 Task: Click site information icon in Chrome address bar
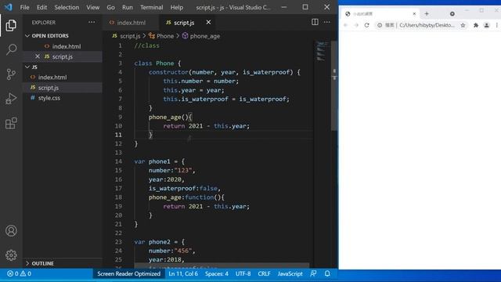pyautogui.click(x=379, y=25)
